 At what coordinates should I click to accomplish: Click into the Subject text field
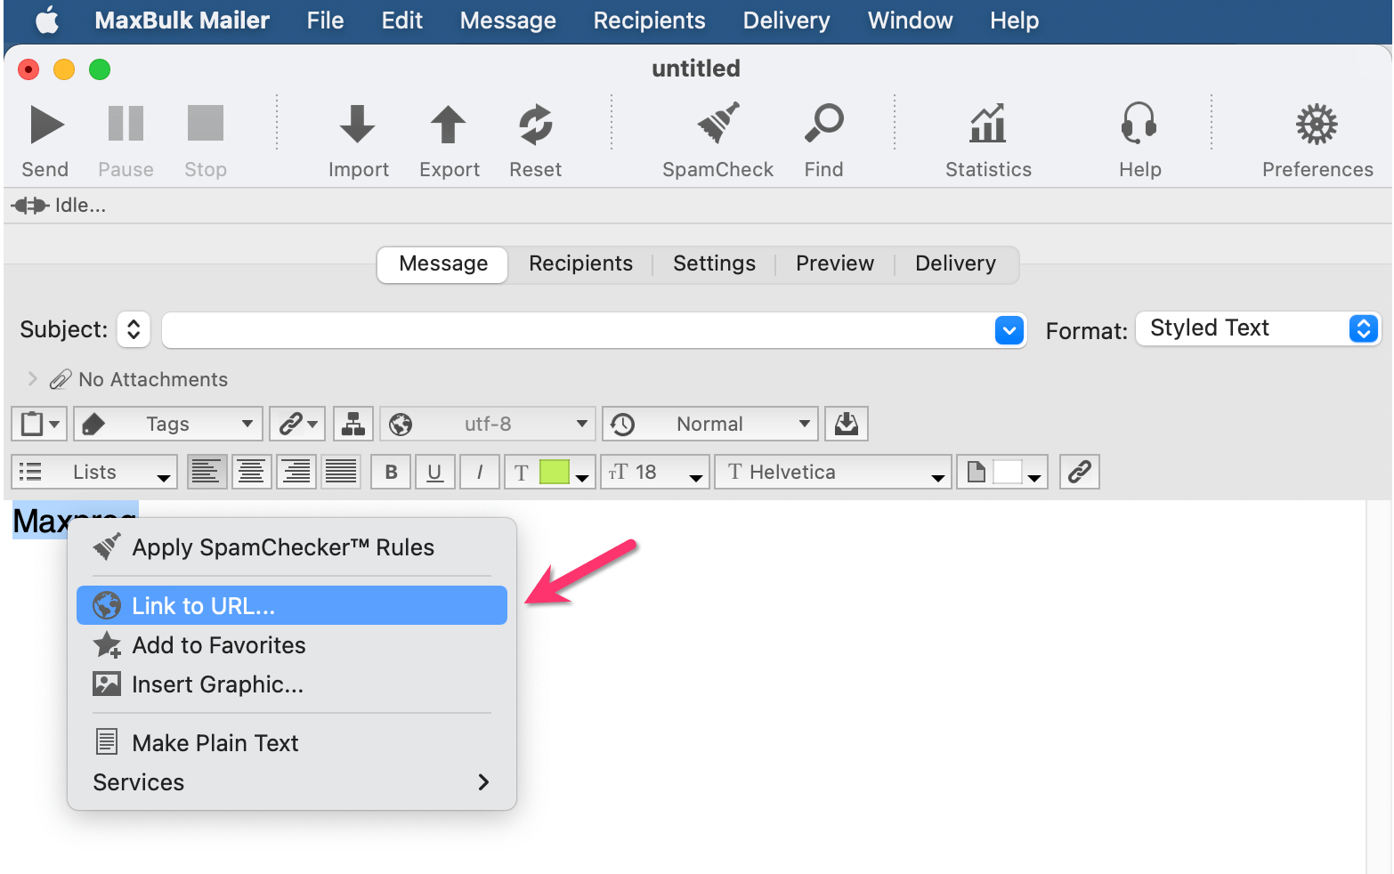click(x=577, y=330)
